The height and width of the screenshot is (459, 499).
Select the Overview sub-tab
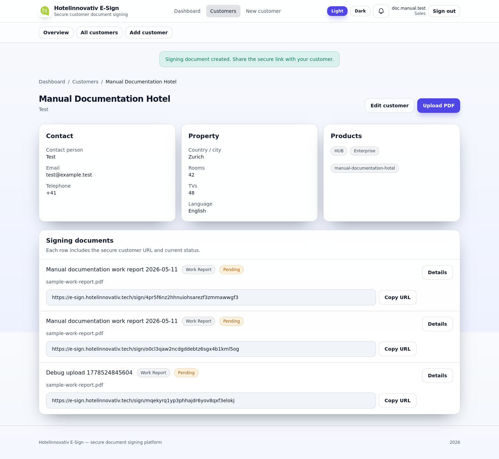[x=56, y=33]
